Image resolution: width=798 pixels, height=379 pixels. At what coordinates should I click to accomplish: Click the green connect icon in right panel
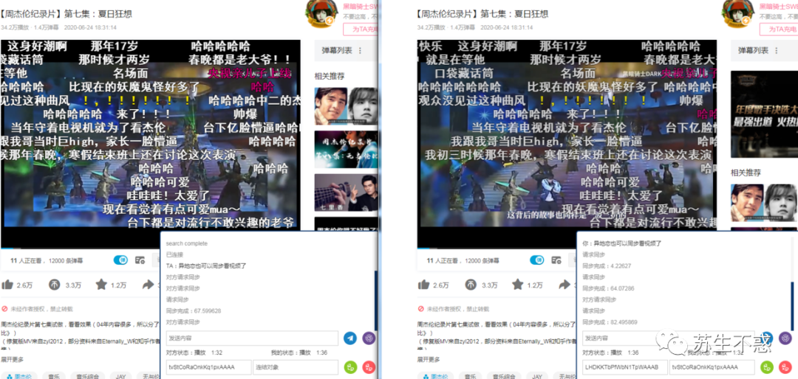(x=767, y=366)
